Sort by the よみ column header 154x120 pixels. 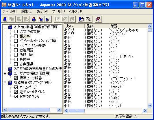point(74,26)
